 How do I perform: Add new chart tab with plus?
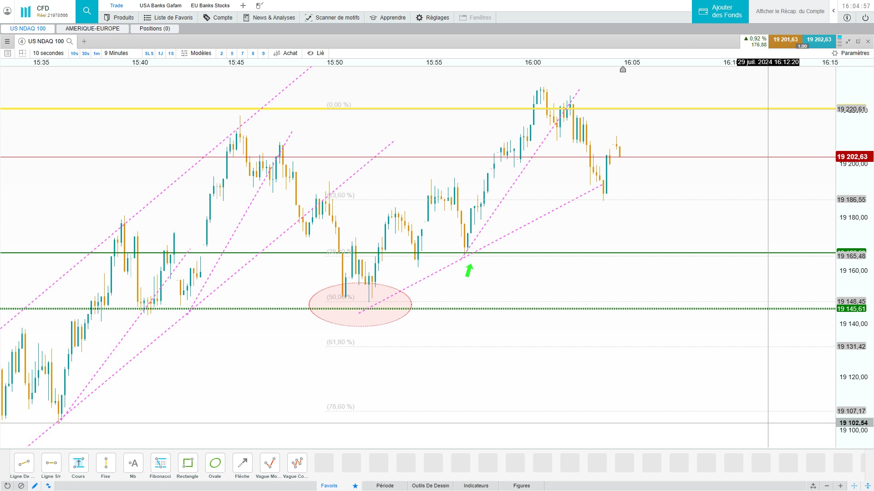point(84,41)
